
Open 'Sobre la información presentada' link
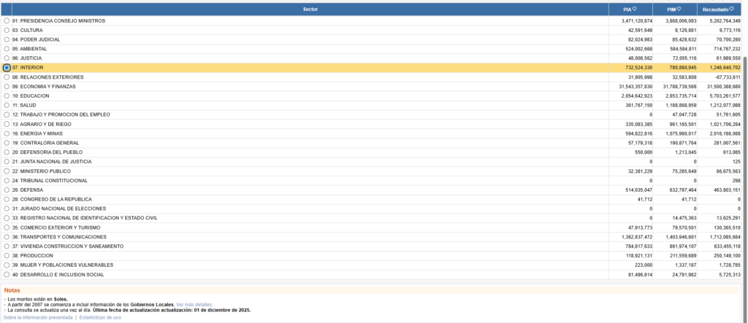[x=38, y=318]
